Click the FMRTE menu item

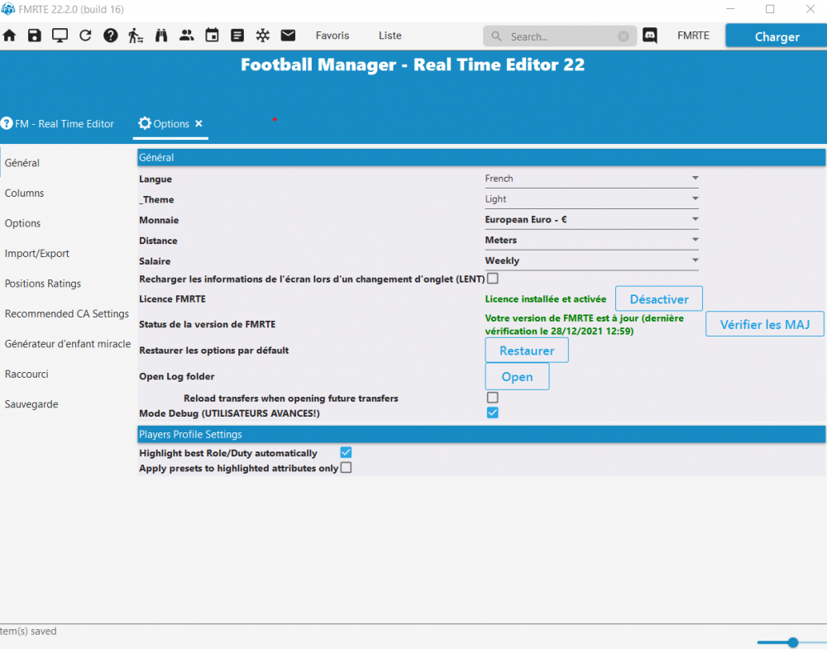click(693, 36)
